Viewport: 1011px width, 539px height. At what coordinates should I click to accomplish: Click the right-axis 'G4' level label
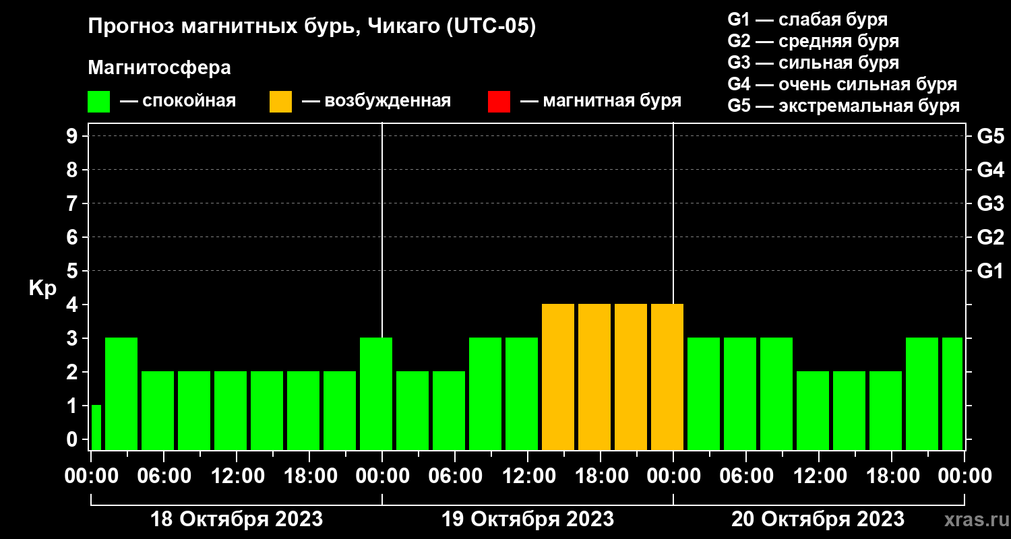[990, 170]
